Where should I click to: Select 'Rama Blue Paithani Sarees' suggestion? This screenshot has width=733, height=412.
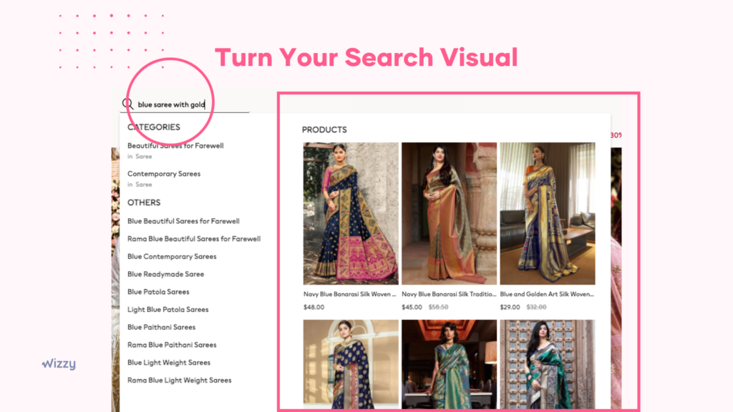172,345
